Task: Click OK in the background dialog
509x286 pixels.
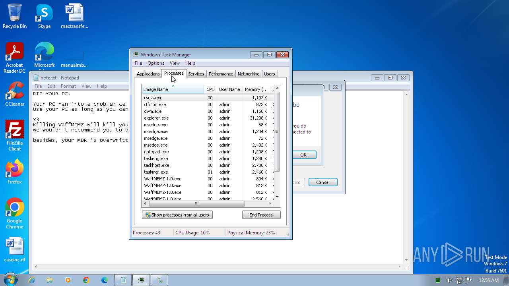Action: 303,155
